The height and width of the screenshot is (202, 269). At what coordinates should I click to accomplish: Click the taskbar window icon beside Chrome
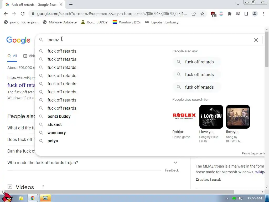tap(45, 198)
